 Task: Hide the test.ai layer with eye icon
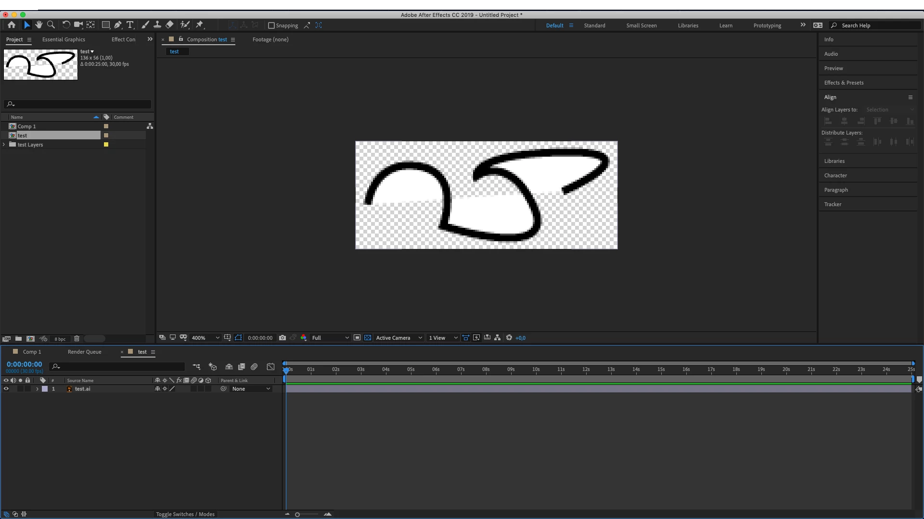tap(6, 389)
